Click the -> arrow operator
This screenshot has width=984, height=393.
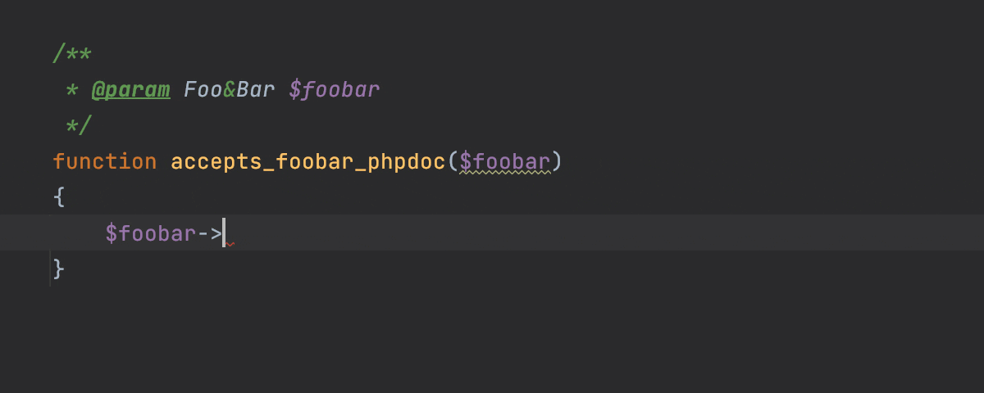[x=209, y=233]
